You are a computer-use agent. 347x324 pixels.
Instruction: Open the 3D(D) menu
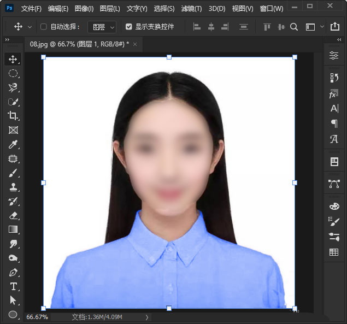217,8
